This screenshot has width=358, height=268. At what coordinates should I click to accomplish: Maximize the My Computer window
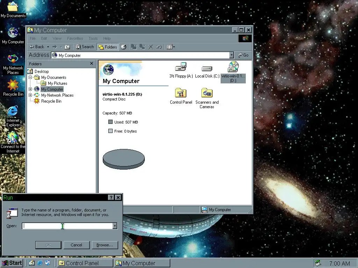point(241,30)
